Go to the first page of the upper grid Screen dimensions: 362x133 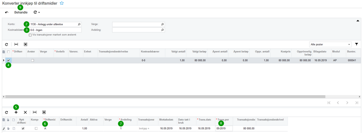pyautogui.click(x=329, y=103)
